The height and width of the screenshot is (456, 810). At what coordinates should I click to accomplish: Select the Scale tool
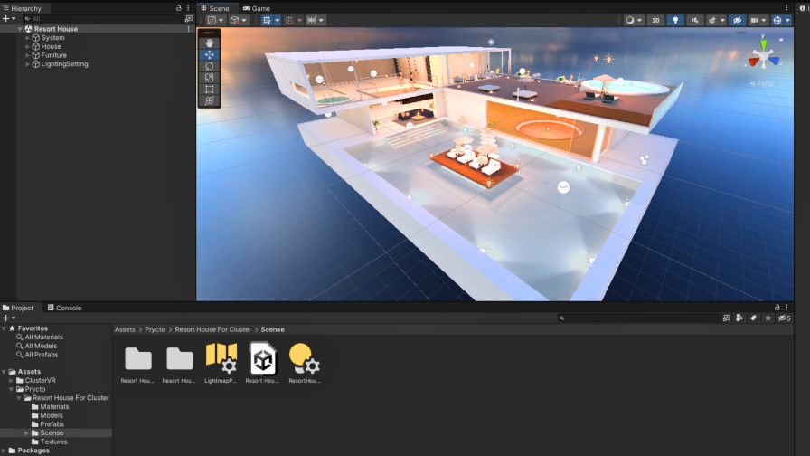pos(210,78)
